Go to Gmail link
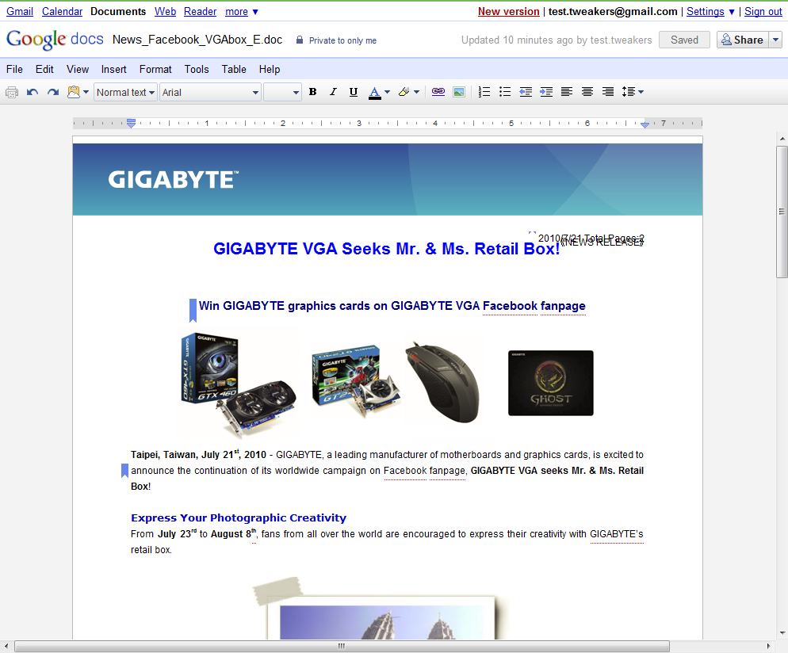 pyautogui.click(x=20, y=12)
